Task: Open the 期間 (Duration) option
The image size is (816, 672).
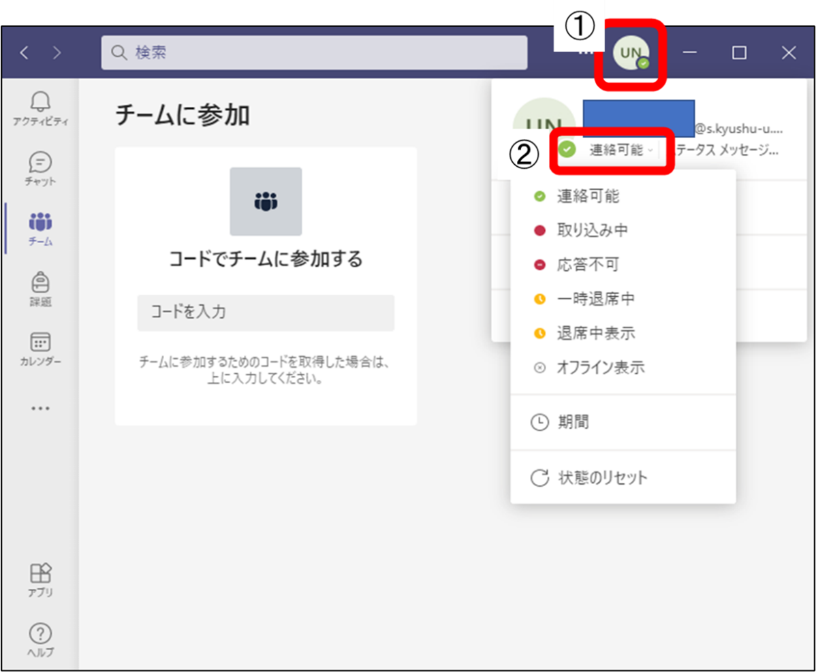Action: click(572, 422)
